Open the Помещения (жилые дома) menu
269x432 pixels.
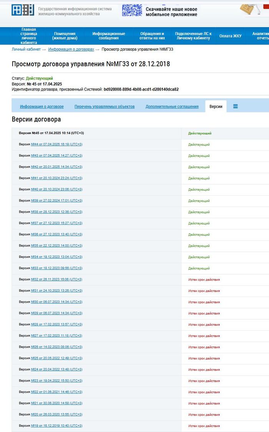tap(65, 36)
